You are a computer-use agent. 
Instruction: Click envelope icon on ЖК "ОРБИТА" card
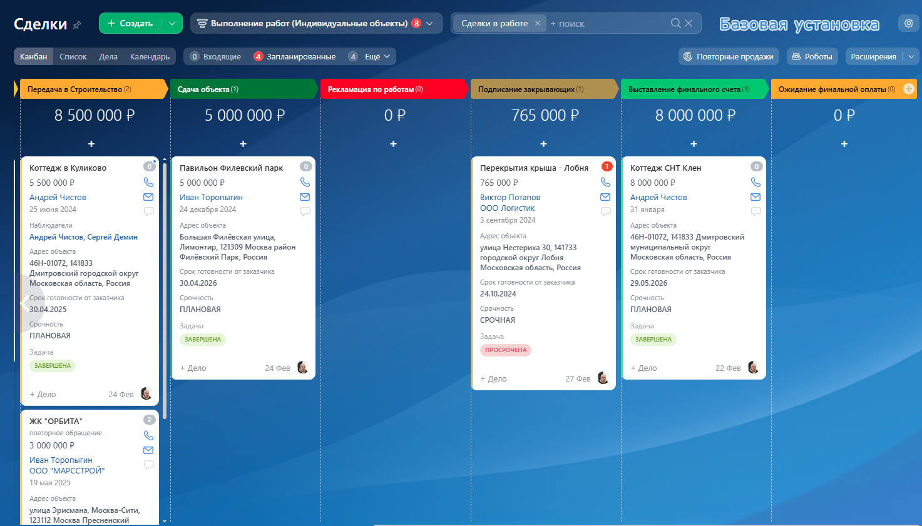[x=148, y=450]
